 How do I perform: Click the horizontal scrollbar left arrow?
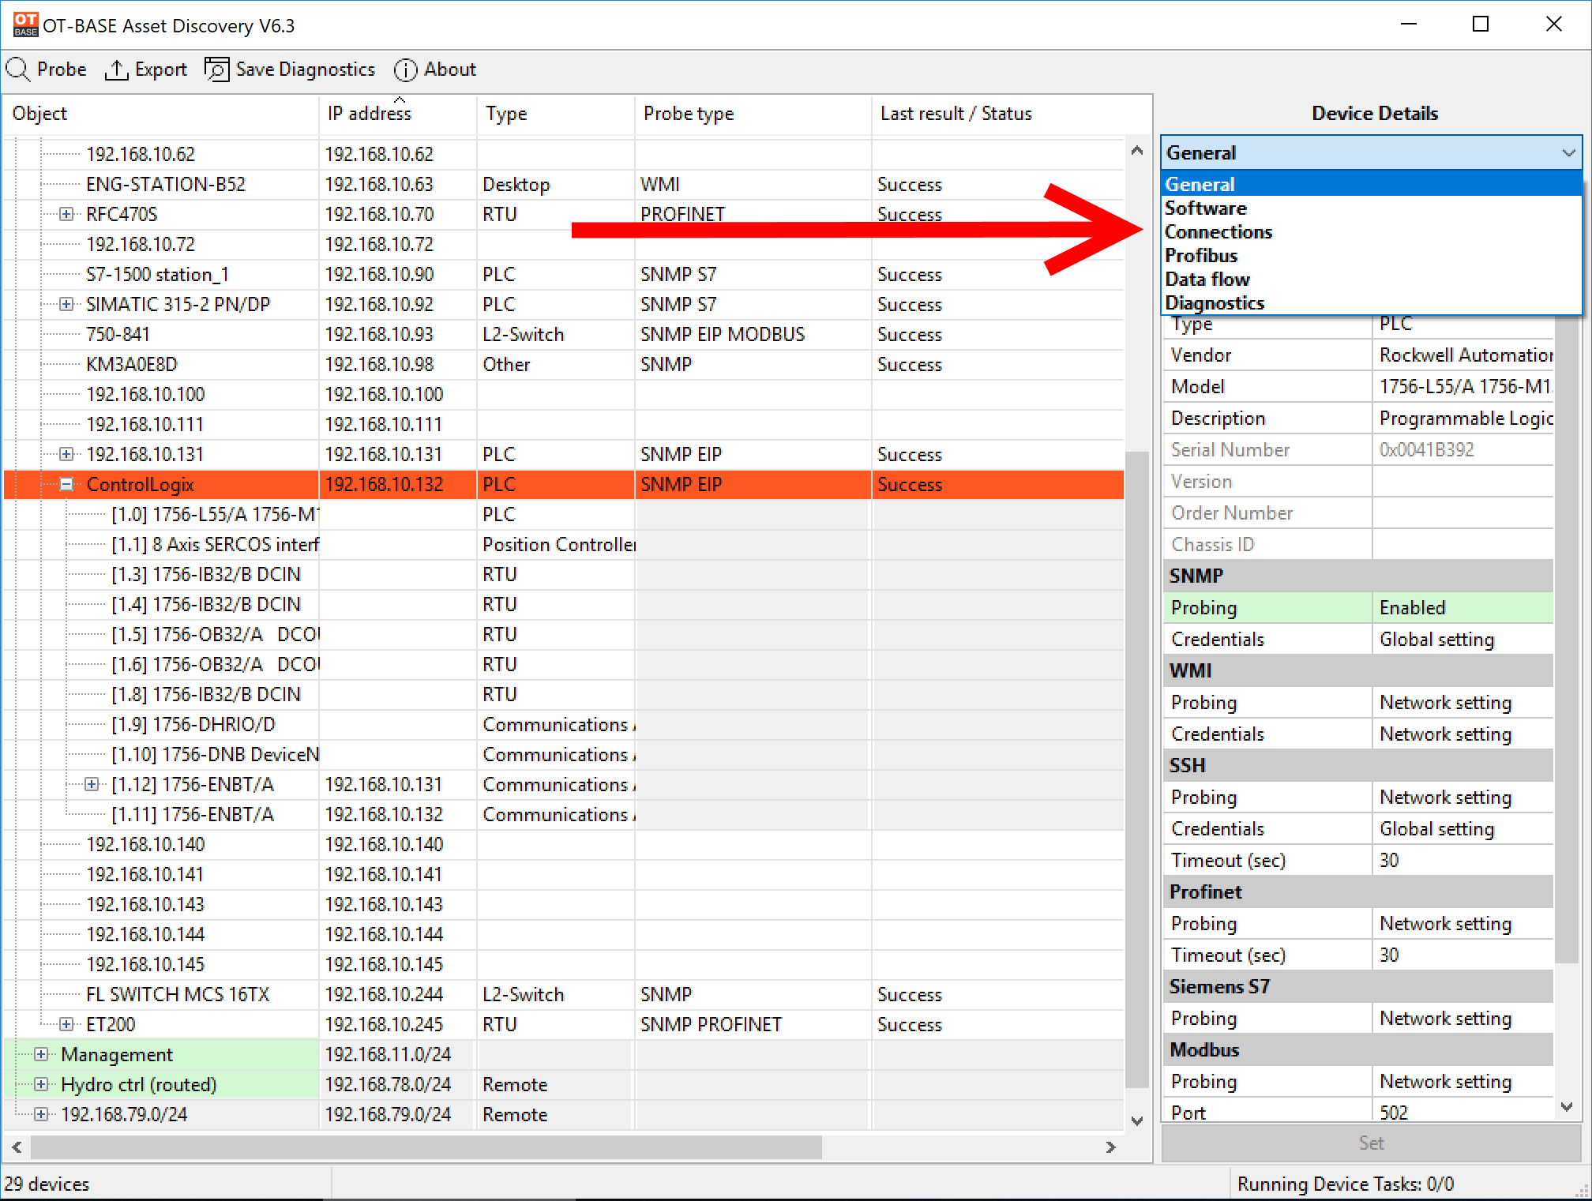point(17,1147)
